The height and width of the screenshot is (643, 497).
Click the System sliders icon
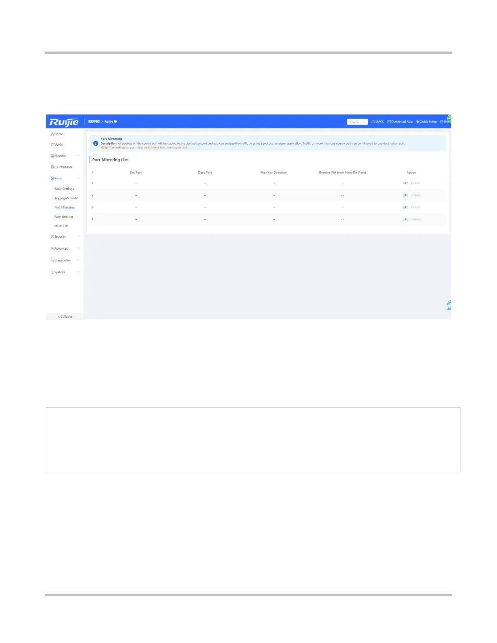52,272
